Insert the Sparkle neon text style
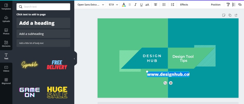This screenshot has width=244, height=104. (x=30, y=65)
